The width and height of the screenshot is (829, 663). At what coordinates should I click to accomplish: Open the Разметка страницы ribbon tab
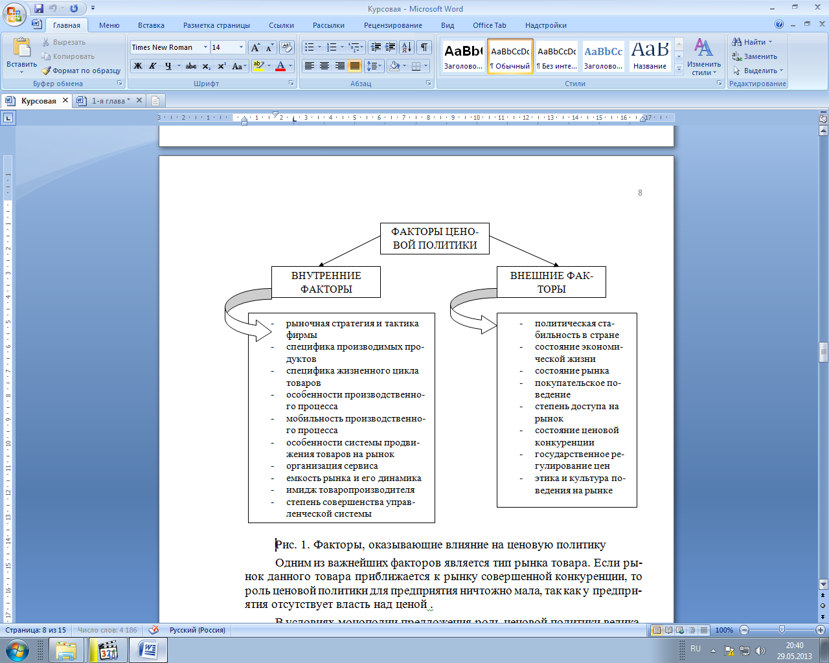(x=216, y=25)
